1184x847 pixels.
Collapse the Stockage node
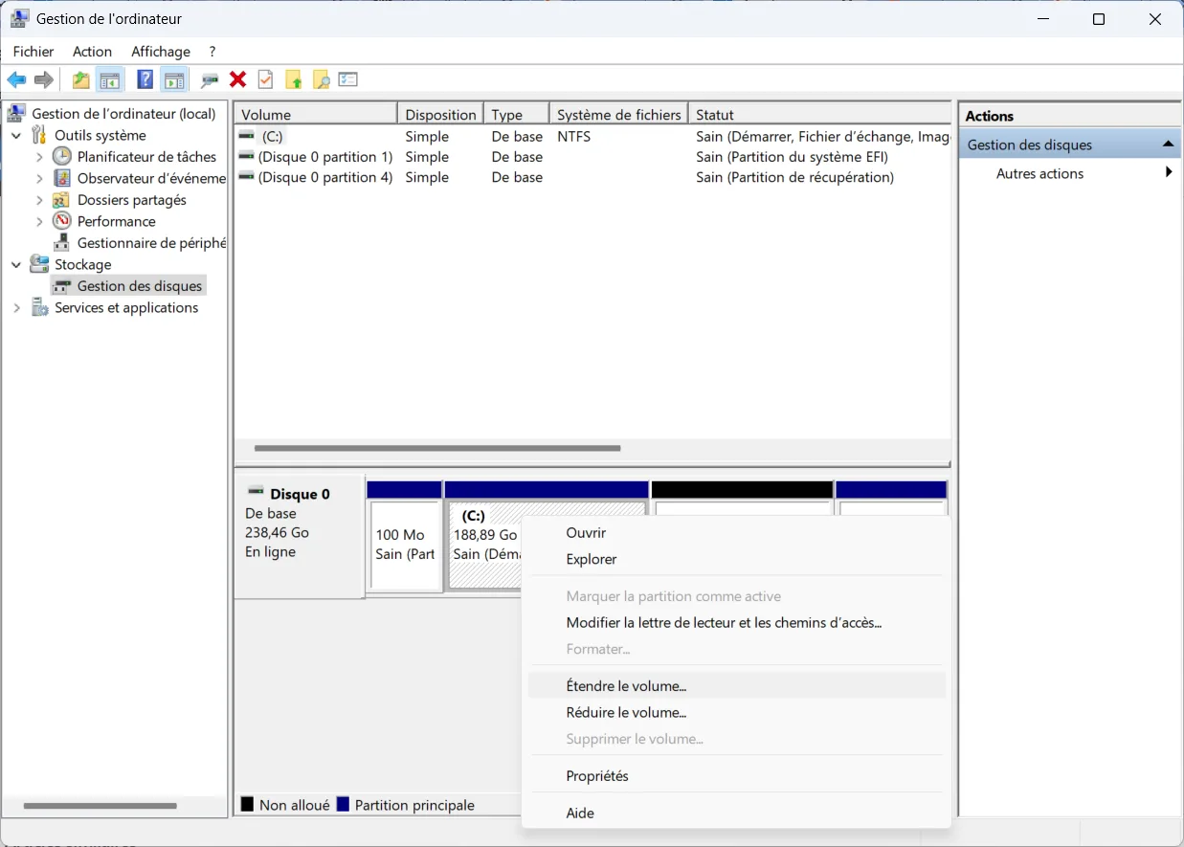(16, 265)
